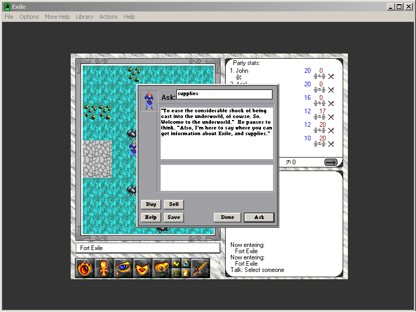Open the More Help menu
The width and height of the screenshot is (416, 312).
click(x=57, y=17)
